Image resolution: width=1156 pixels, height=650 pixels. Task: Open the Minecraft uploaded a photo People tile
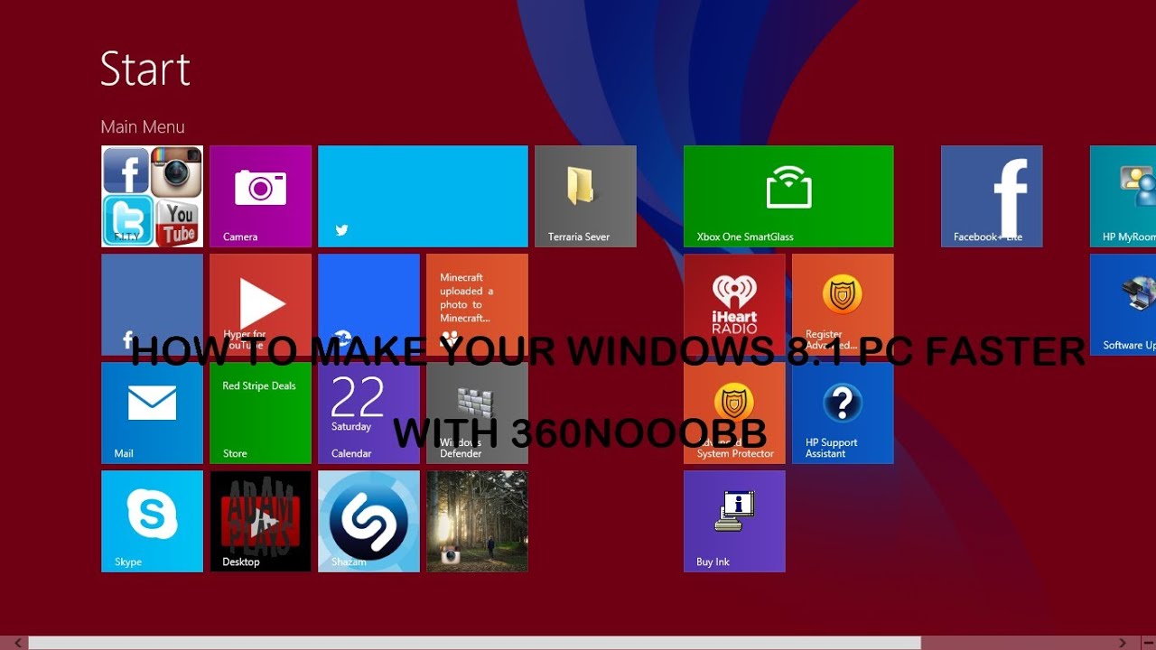click(x=477, y=304)
